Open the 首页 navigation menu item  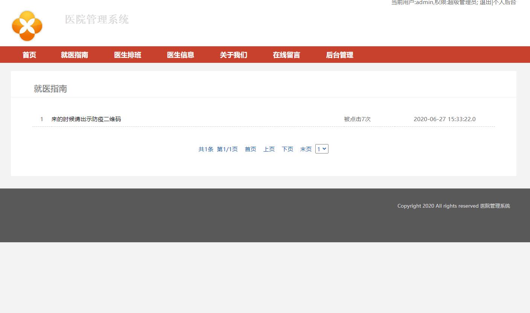tap(29, 55)
